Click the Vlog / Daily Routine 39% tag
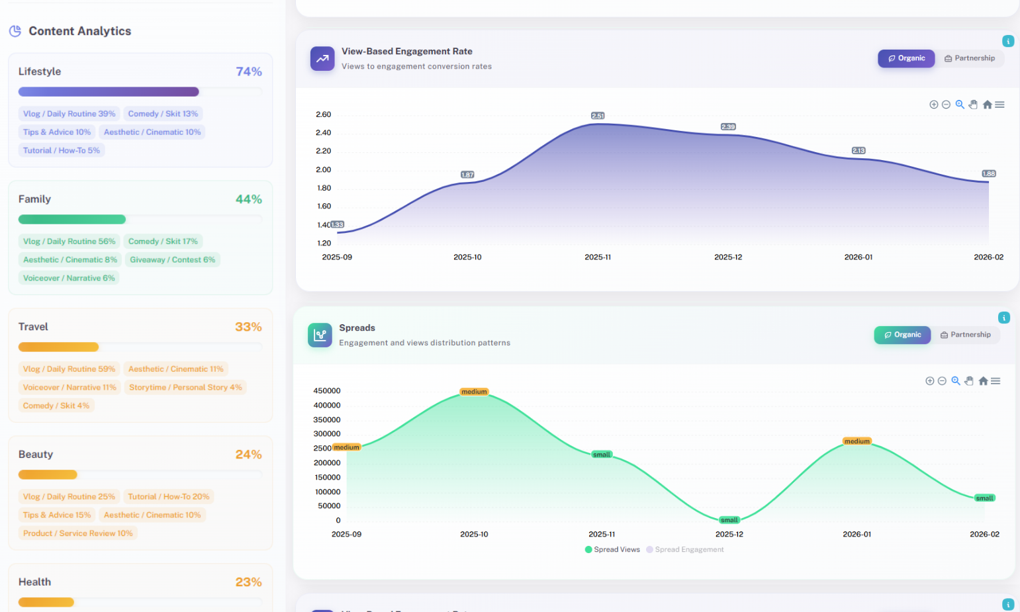Viewport: 1020px width, 612px height. coord(69,114)
